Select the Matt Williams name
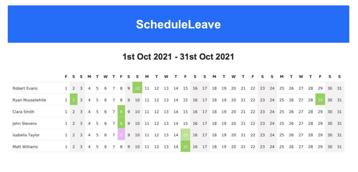358x172 pixels. [x=25, y=147]
